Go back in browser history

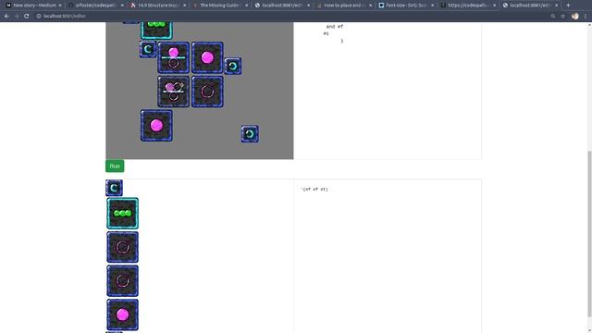pyautogui.click(x=6, y=17)
